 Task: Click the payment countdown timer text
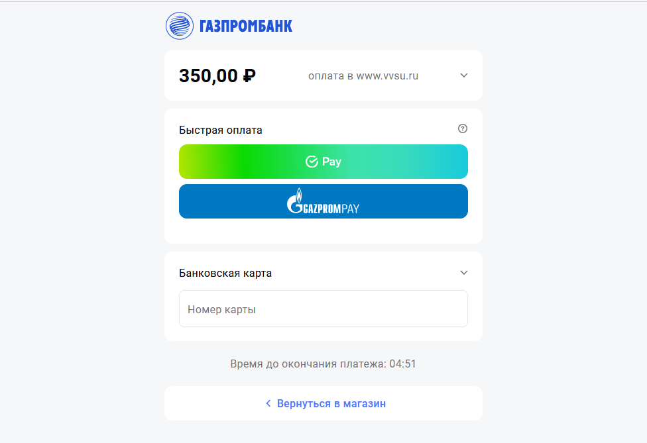point(323,364)
